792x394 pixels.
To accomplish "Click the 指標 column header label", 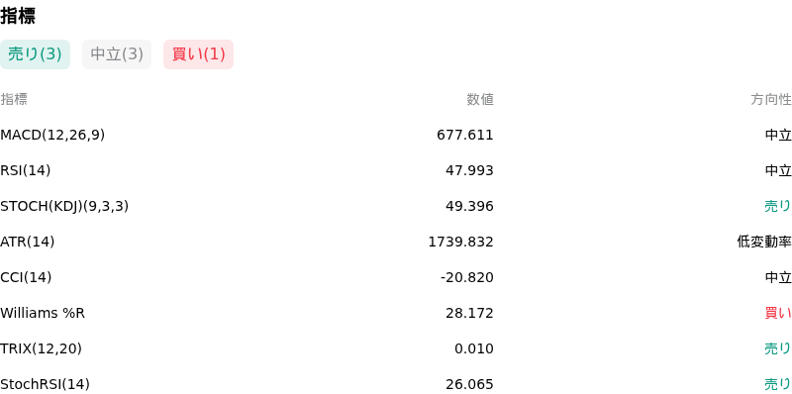I will 14,100.
